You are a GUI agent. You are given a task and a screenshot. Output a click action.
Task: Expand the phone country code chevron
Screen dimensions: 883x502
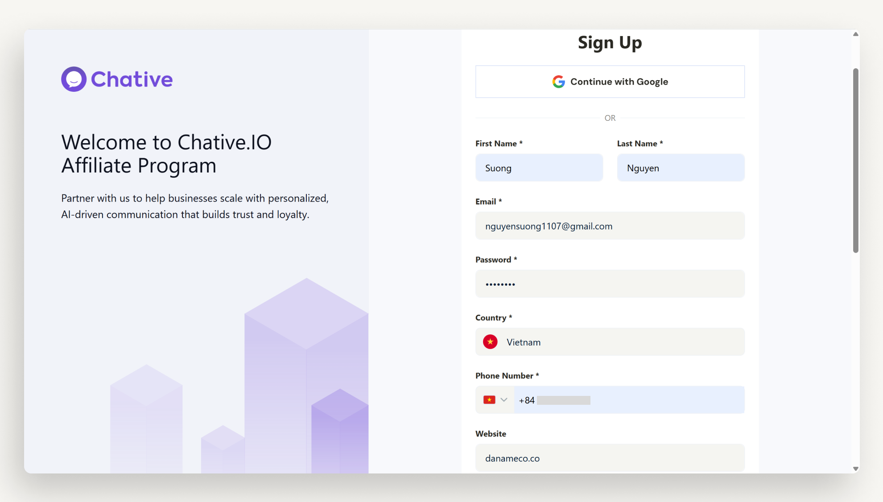coord(504,400)
